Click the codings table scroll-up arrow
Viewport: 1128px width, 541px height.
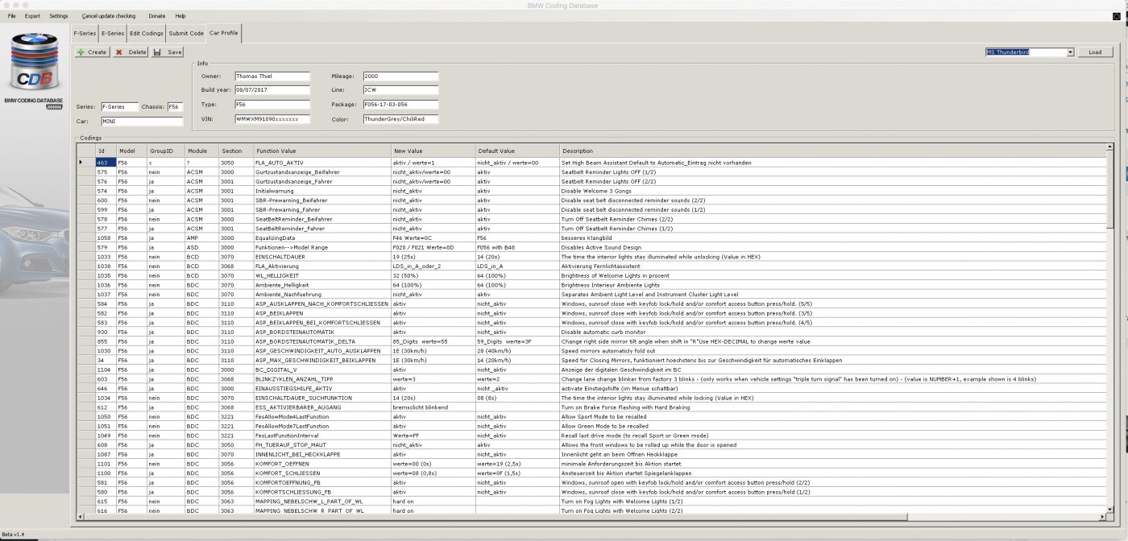coord(1111,150)
